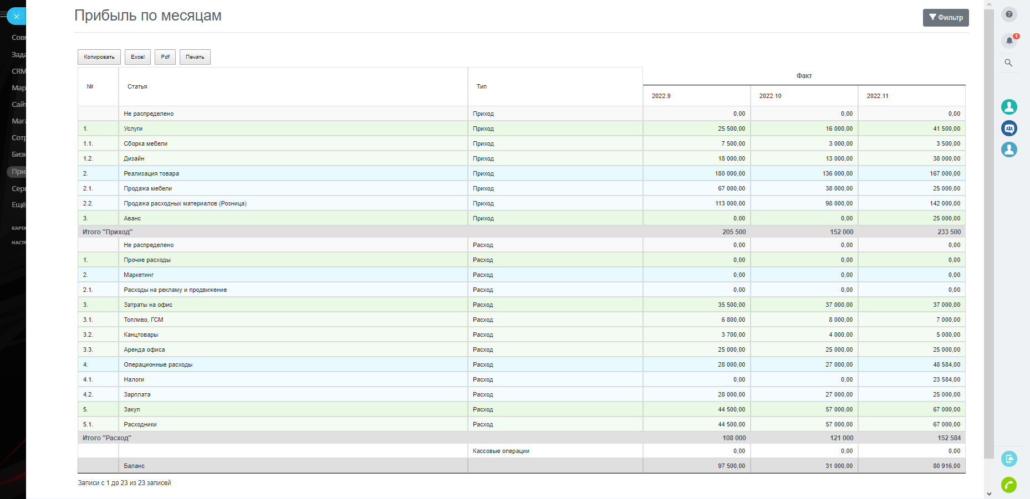Export the table to Excel
This screenshot has height=499, width=1030.
[137, 57]
